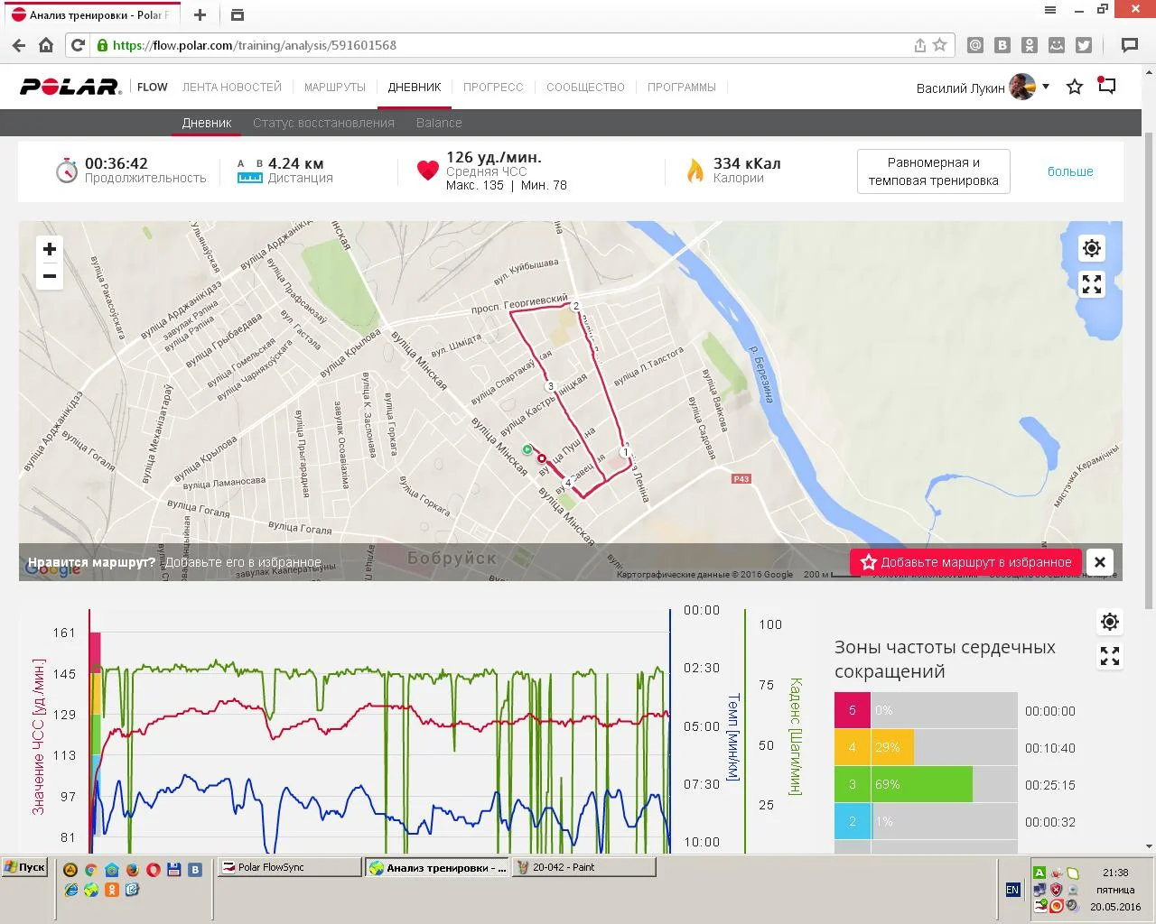
Task: Add route to favorites button
Action: click(x=965, y=562)
